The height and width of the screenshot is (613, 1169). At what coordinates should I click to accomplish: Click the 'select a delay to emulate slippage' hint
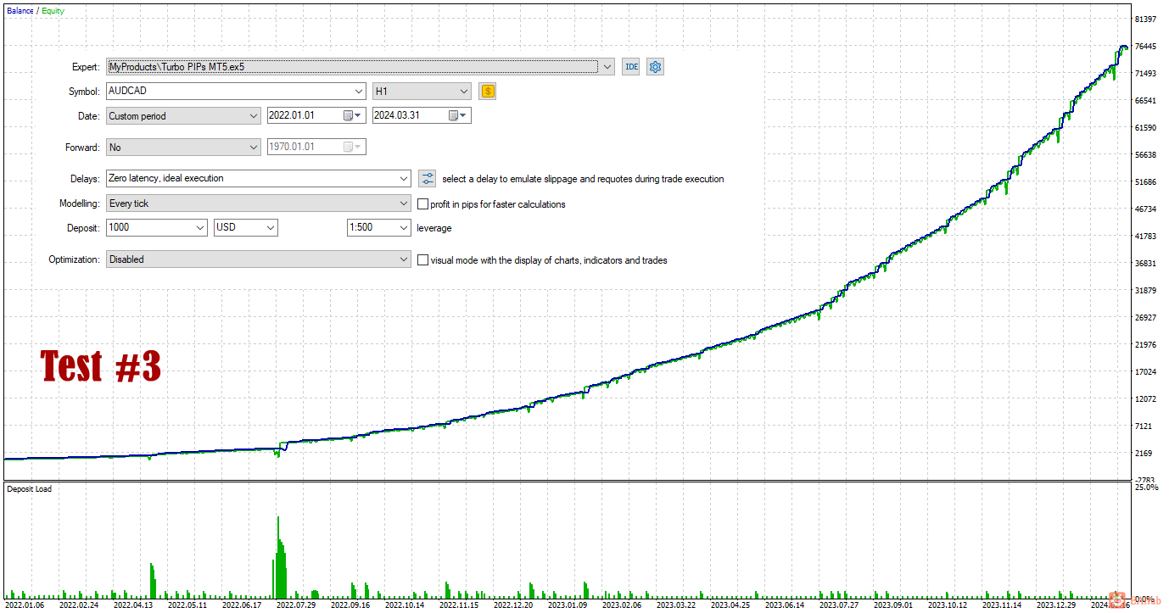click(x=583, y=179)
